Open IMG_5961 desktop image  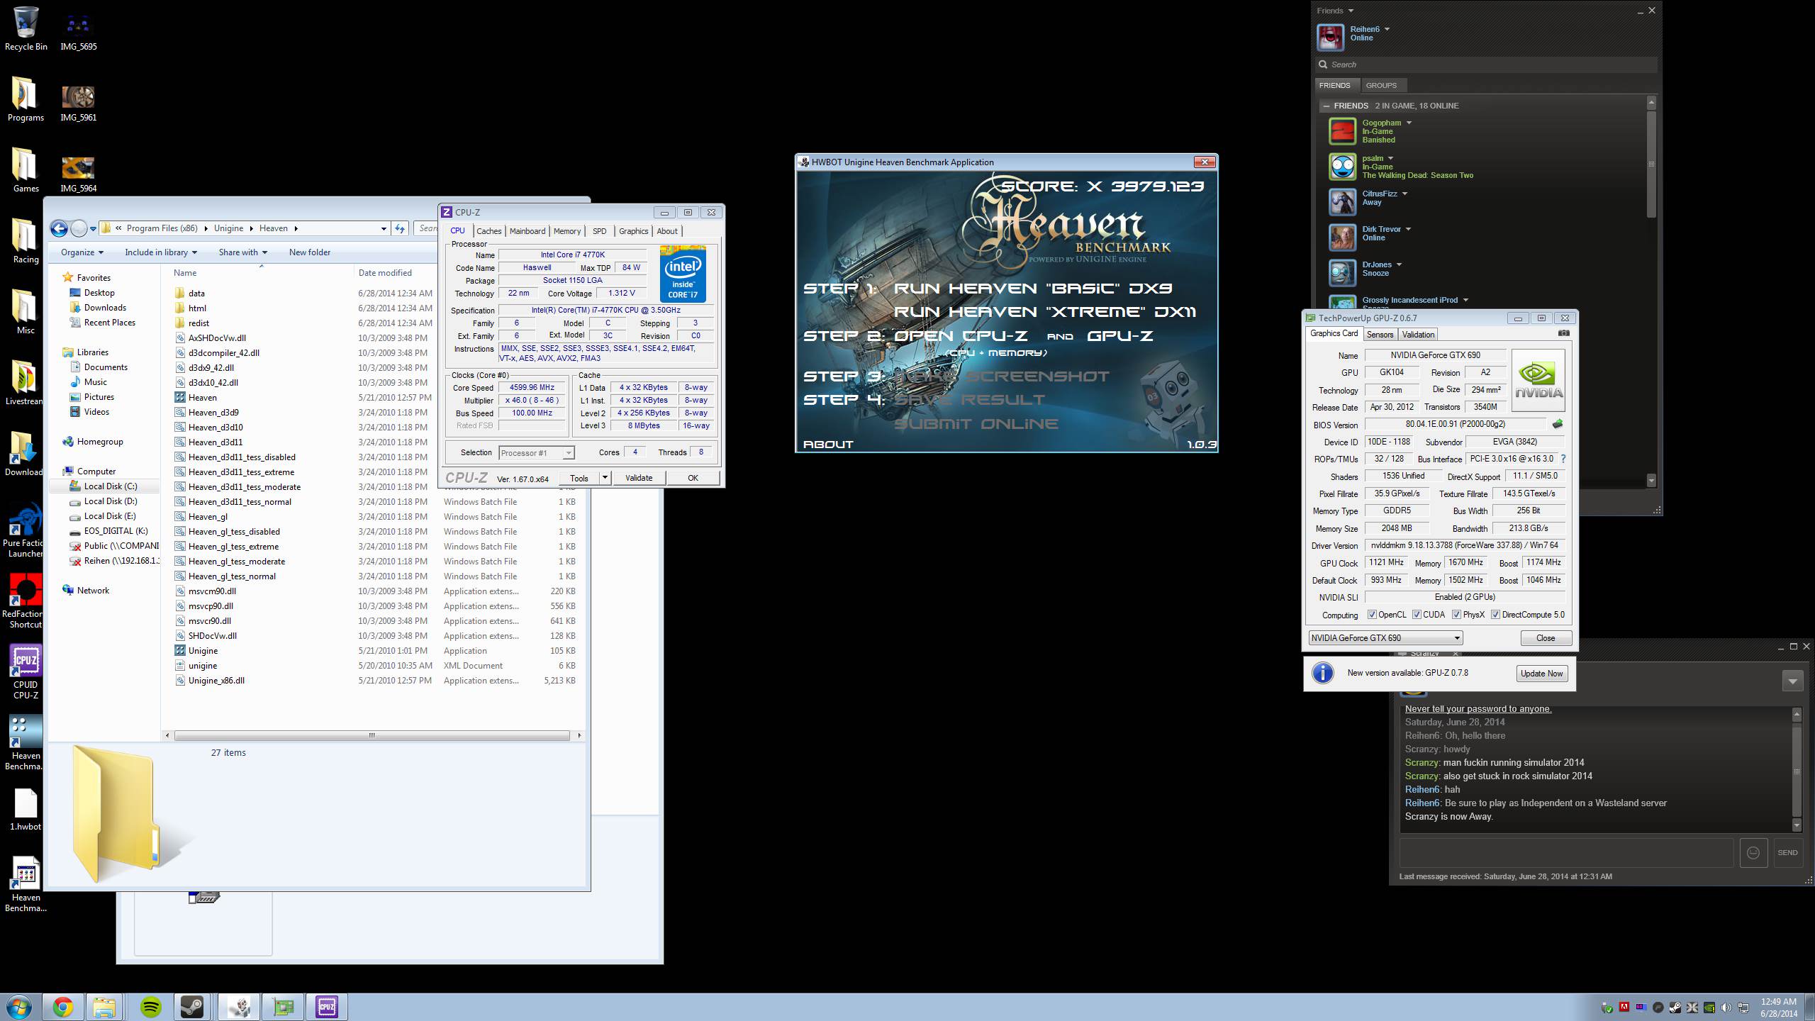click(78, 103)
